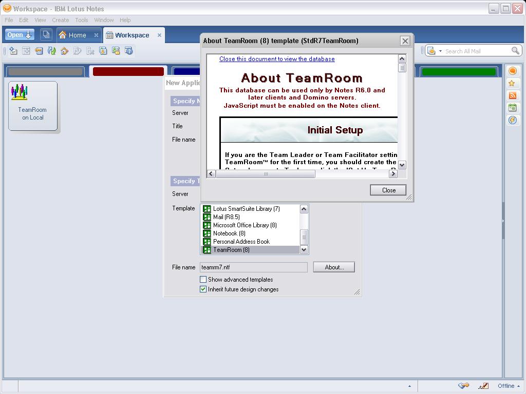Image resolution: width=526 pixels, height=394 pixels.
Task: Click the key security icon in status bar
Action: click(464, 386)
